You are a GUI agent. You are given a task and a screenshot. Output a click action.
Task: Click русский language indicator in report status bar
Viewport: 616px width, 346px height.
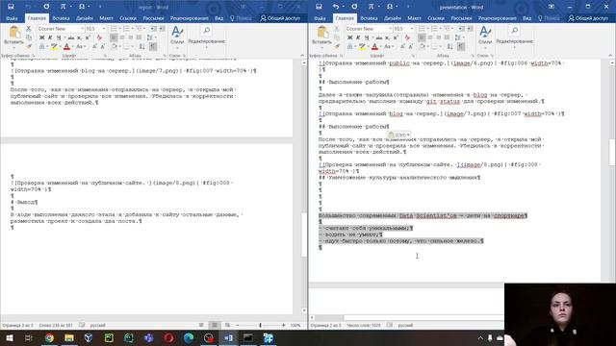click(97, 325)
